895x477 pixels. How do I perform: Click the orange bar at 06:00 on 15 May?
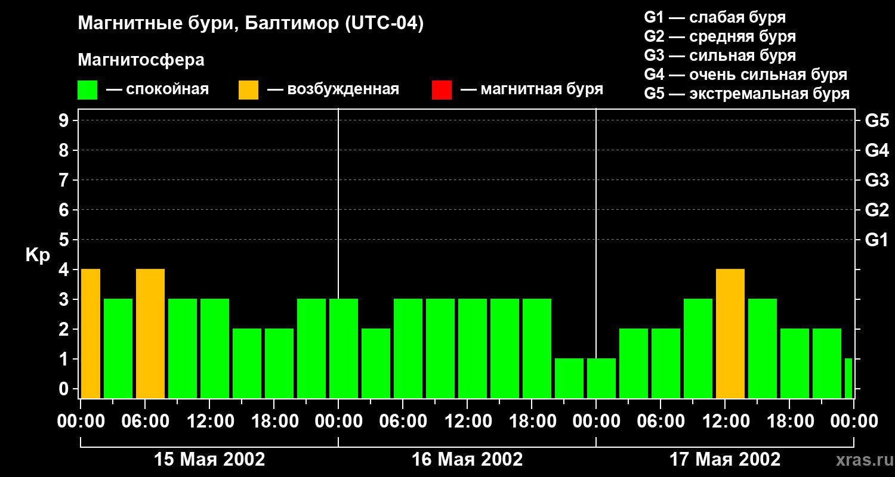[150, 333]
